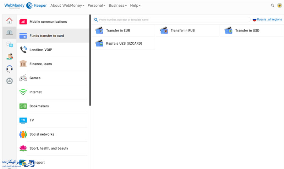
Task: Expand the About WebMoney menu
Action: click(67, 5)
